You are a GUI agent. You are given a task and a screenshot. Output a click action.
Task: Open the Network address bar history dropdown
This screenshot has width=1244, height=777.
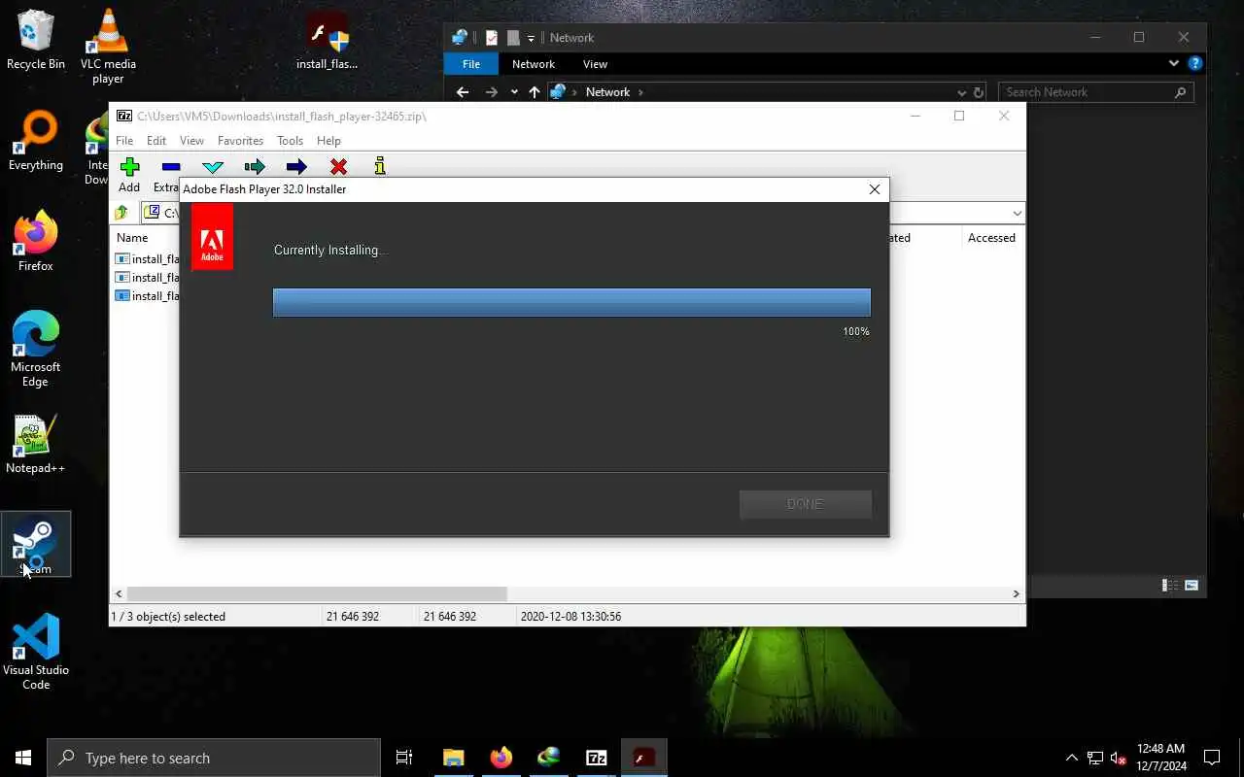click(x=961, y=92)
